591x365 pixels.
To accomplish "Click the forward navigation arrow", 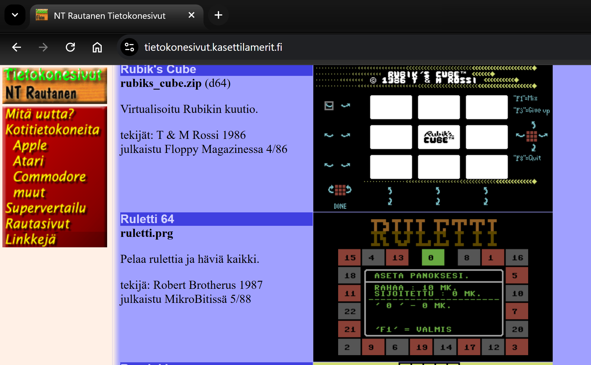I will click(43, 47).
